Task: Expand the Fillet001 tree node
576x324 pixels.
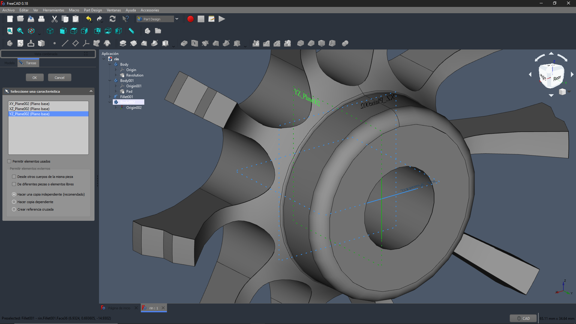Action: tap(110, 97)
